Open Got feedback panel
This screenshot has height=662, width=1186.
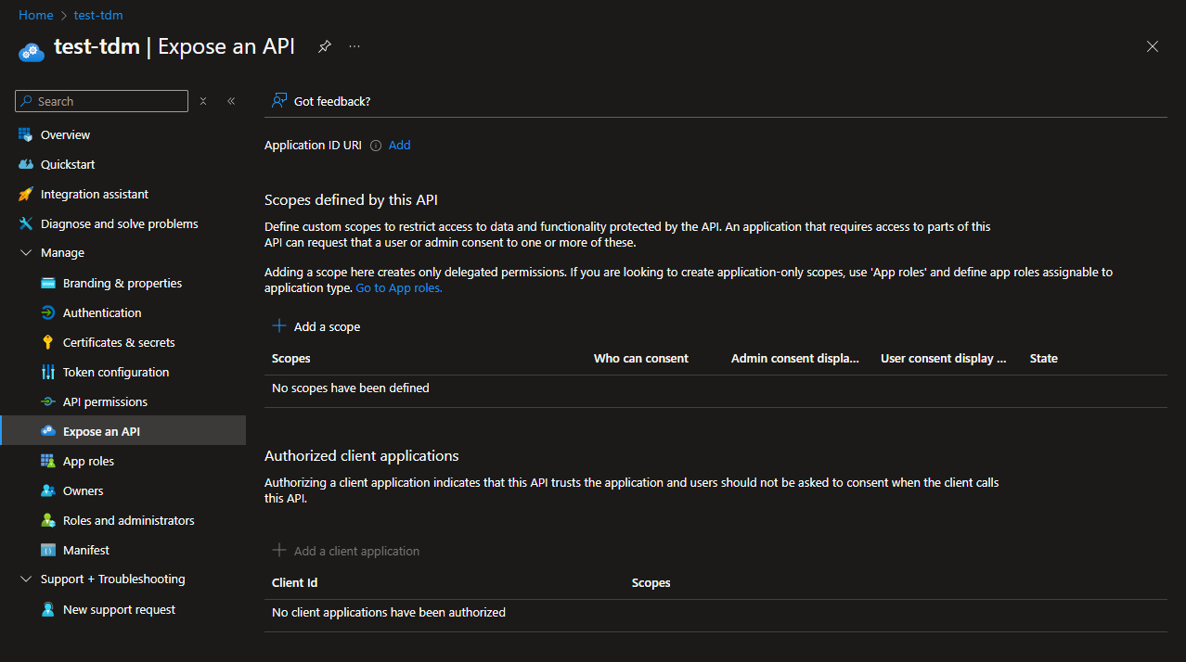point(321,101)
